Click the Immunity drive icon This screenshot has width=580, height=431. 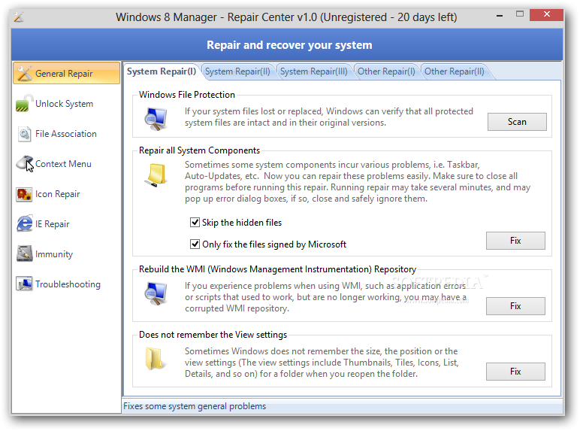pos(24,253)
